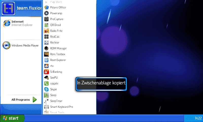Screen dimensions: 203x122
Task: Launch the SleepTimer zzz icon
Action: (46, 101)
